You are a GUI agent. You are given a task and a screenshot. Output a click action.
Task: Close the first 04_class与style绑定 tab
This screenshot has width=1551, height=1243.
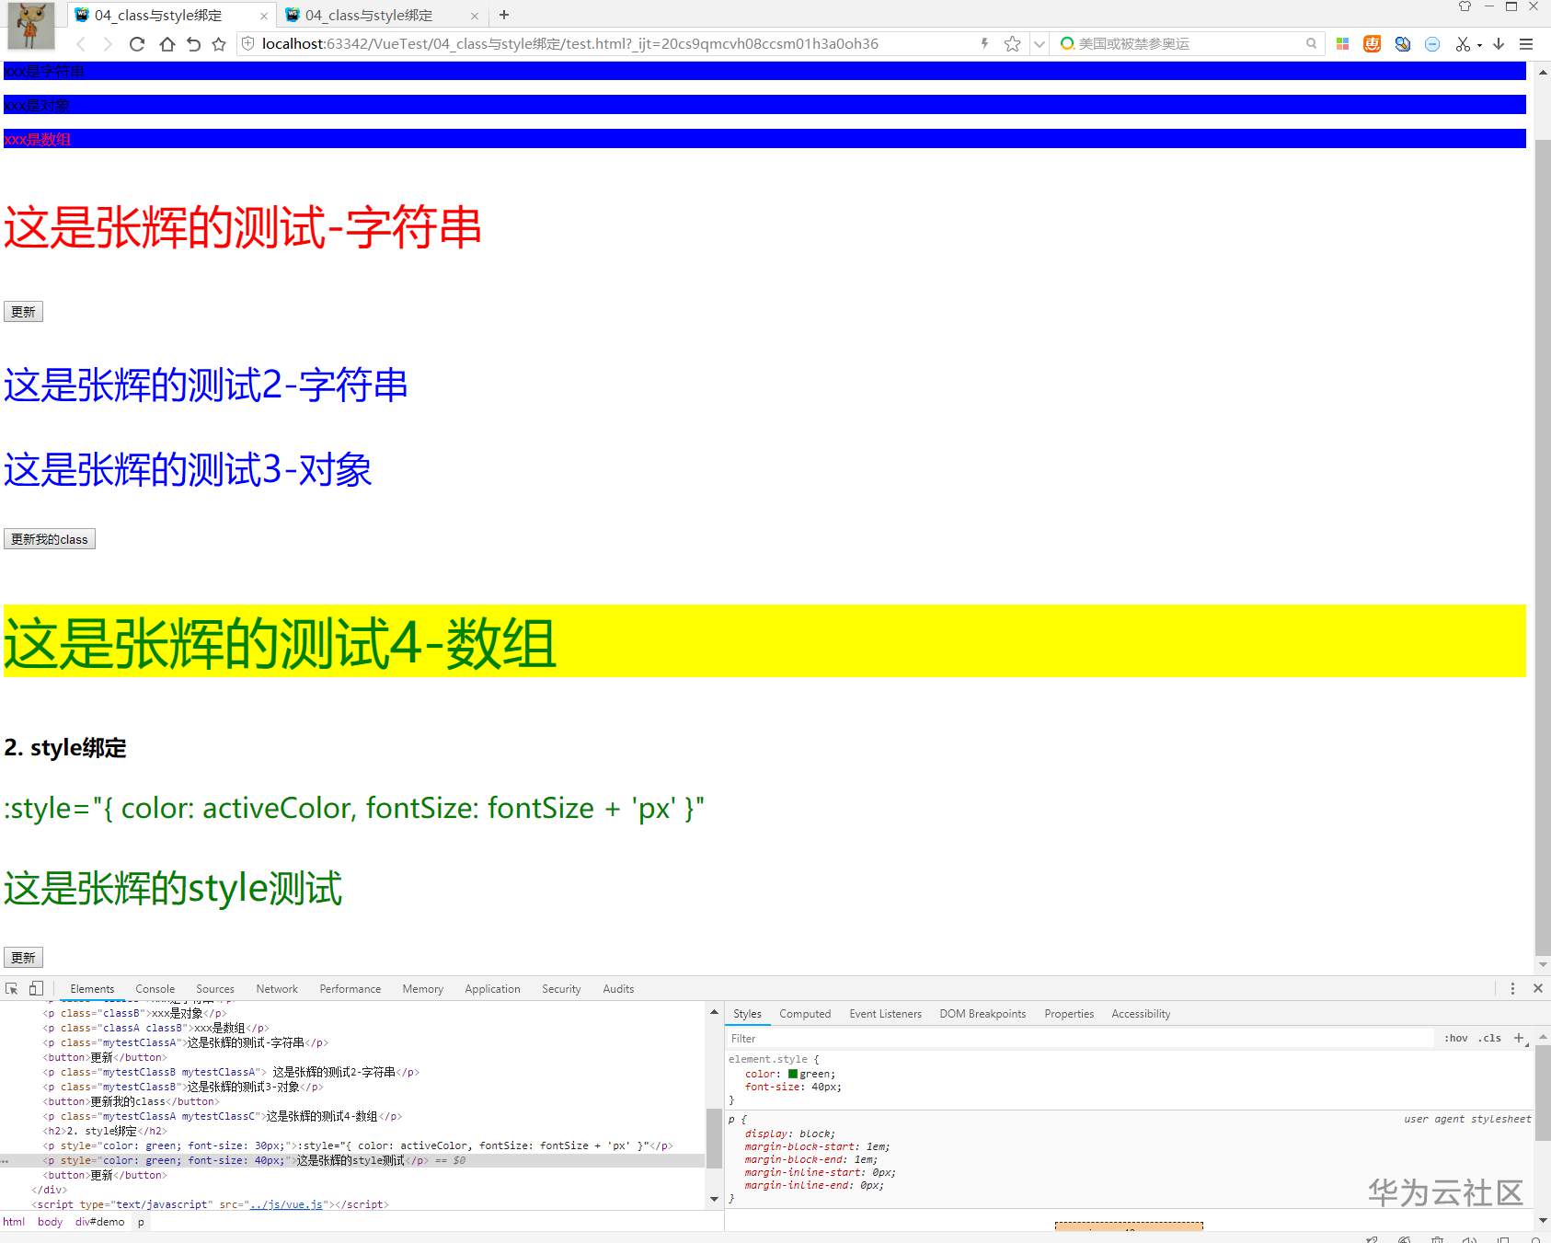tap(264, 16)
